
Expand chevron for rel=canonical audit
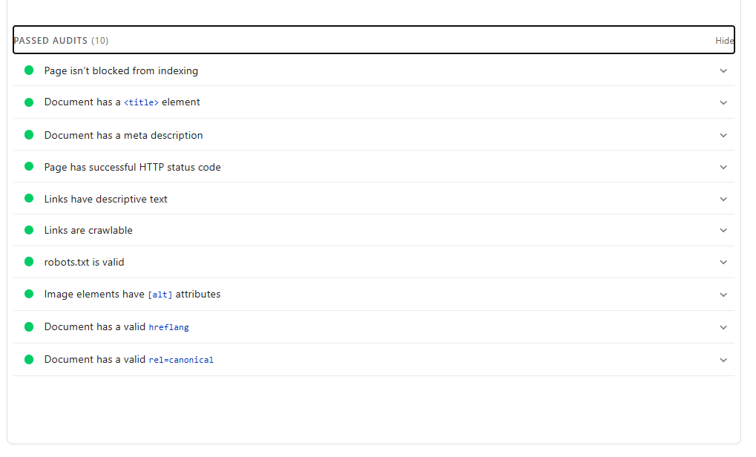coord(723,360)
